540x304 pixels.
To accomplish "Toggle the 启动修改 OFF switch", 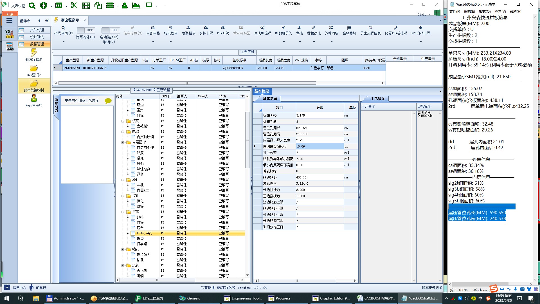I will [x=110, y=30].
